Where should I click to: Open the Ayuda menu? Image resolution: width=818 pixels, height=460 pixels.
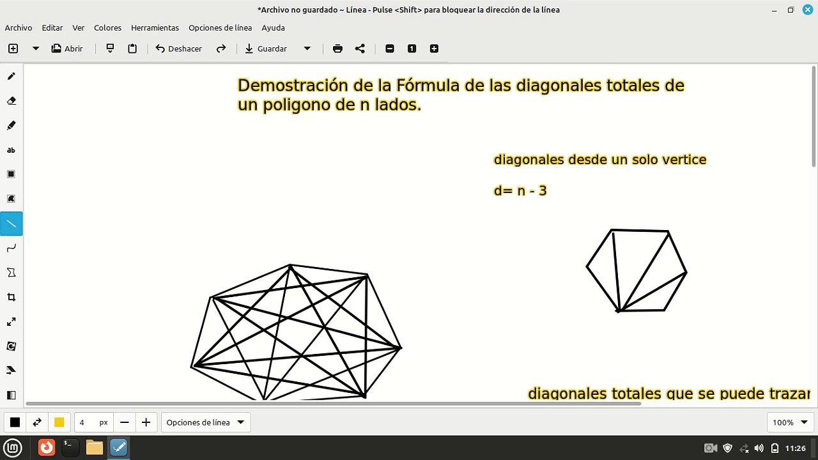pos(274,27)
